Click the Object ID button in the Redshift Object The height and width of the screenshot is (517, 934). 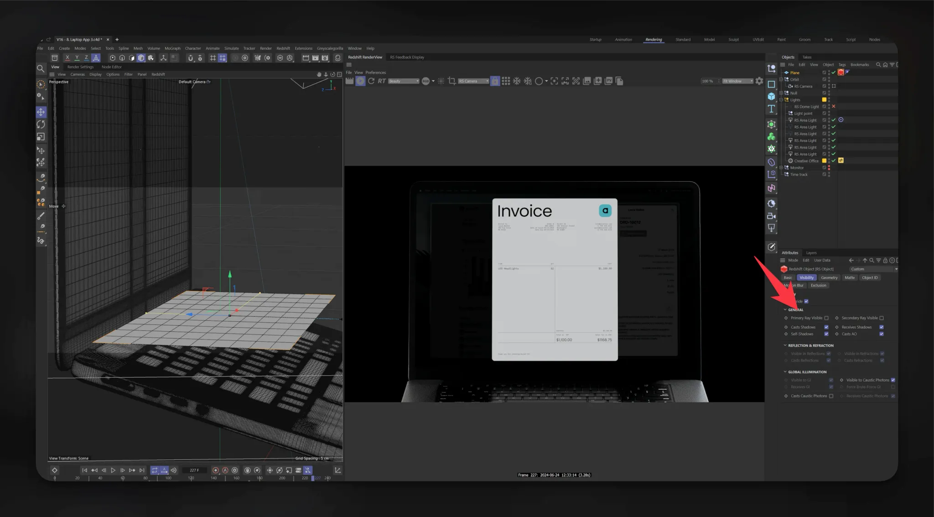(869, 277)
